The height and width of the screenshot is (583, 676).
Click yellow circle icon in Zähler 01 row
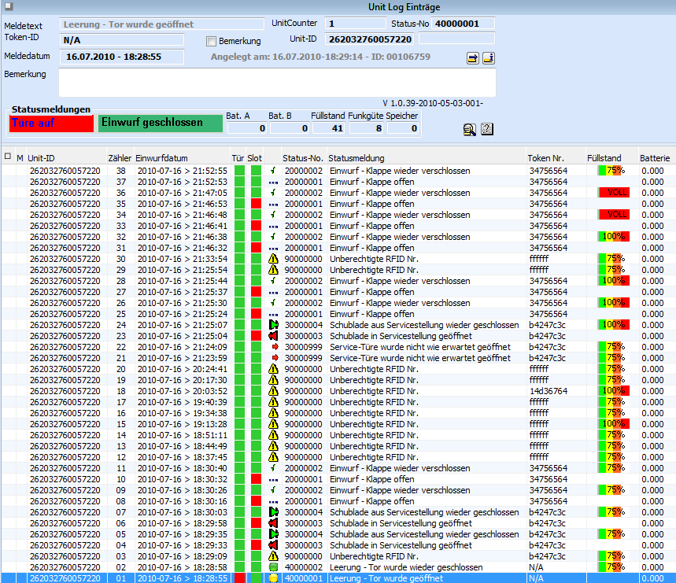(273, 578)
